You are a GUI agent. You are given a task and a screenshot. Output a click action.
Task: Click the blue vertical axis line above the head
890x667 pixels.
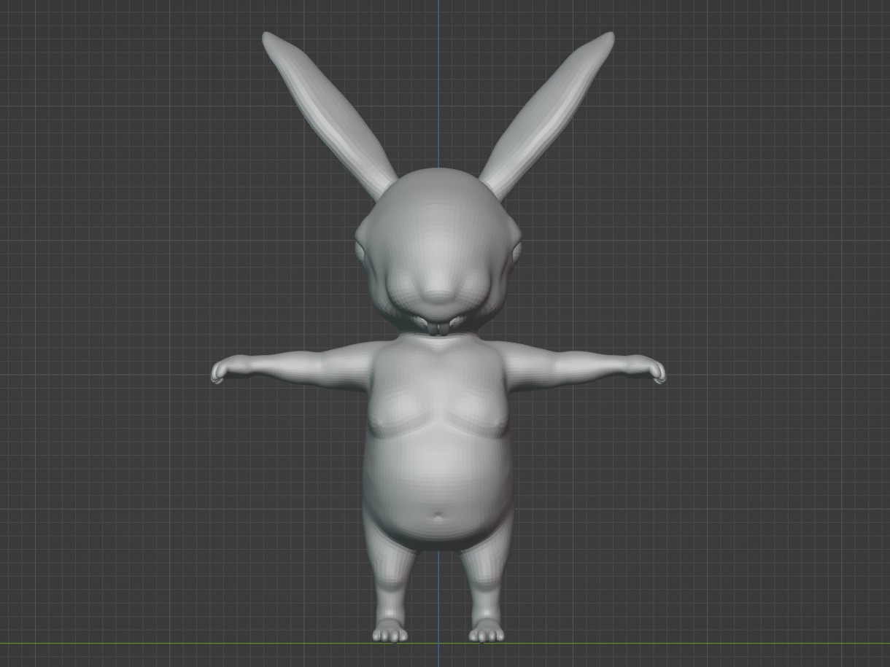[438, 87]
